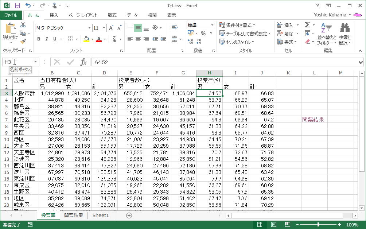Open 条件付き書式 dropdown
Viewport: 366px width, 229px height.
(237, 25)
